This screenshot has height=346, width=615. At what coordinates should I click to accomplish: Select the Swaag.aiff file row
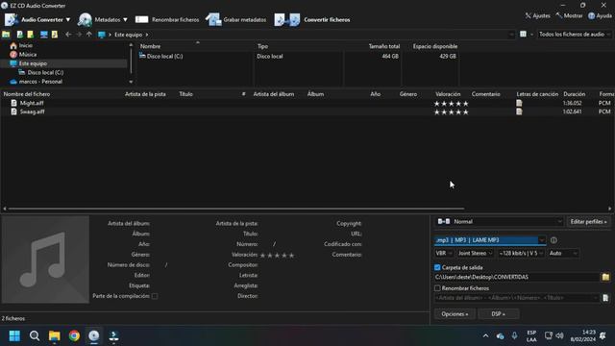pyautogui.click(x=307, y=111)
